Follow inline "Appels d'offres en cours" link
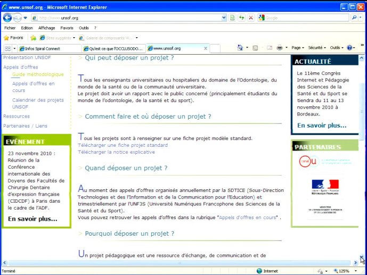 (247, 218)
